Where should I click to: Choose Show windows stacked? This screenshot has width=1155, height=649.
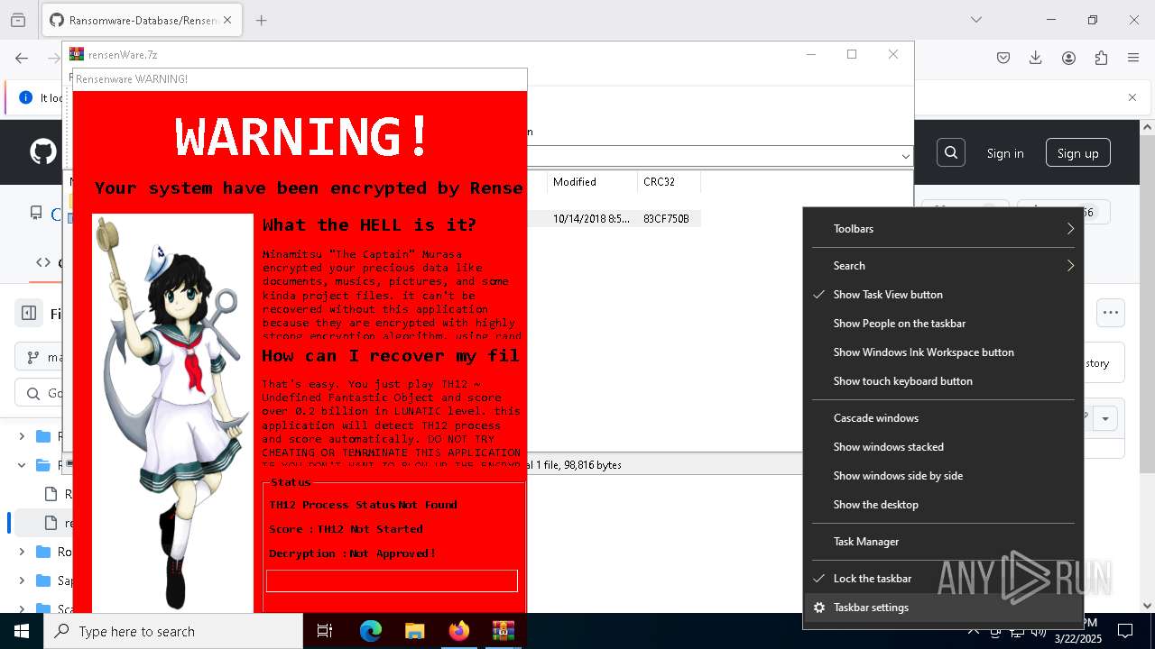[943, 447]
